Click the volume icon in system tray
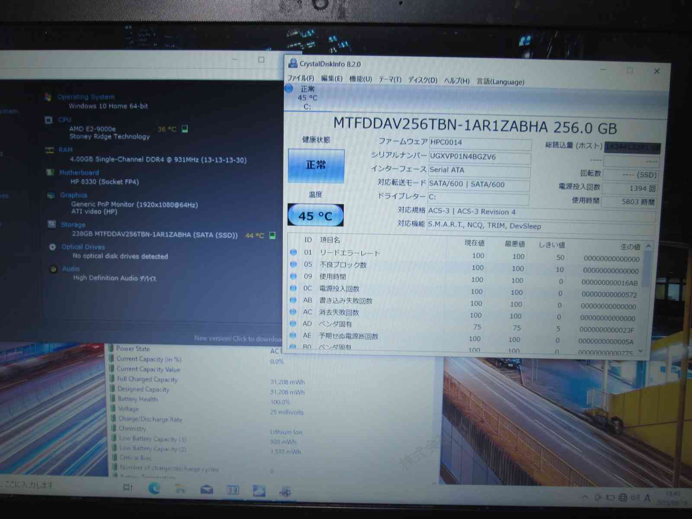 [635, 498]
